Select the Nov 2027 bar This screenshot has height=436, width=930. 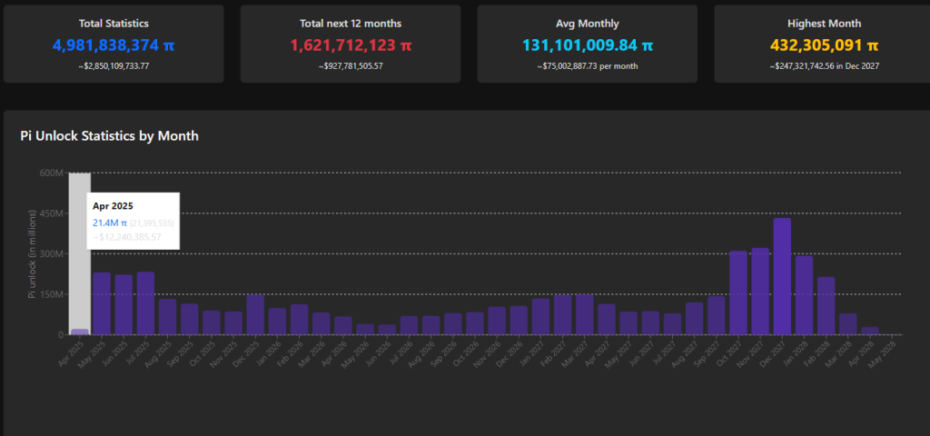pyautogui.click(x=760, y=291)
